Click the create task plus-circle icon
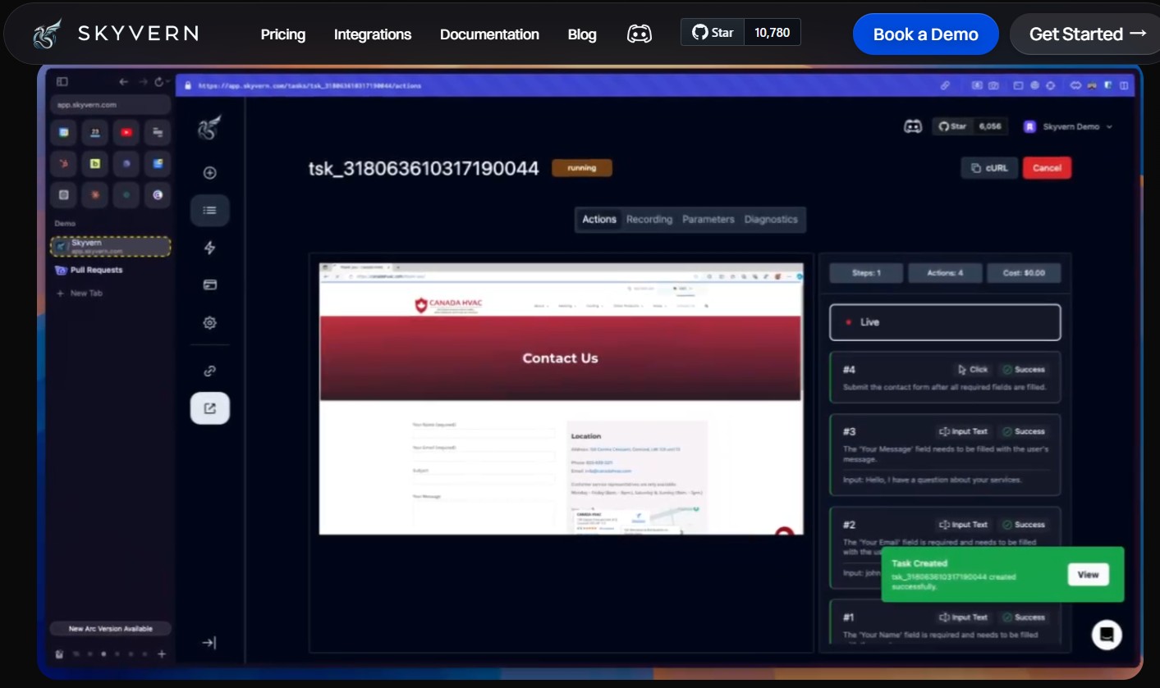The width and height of the screenshot is (1160, 688). pyautogui.click(x=209, y=173)
